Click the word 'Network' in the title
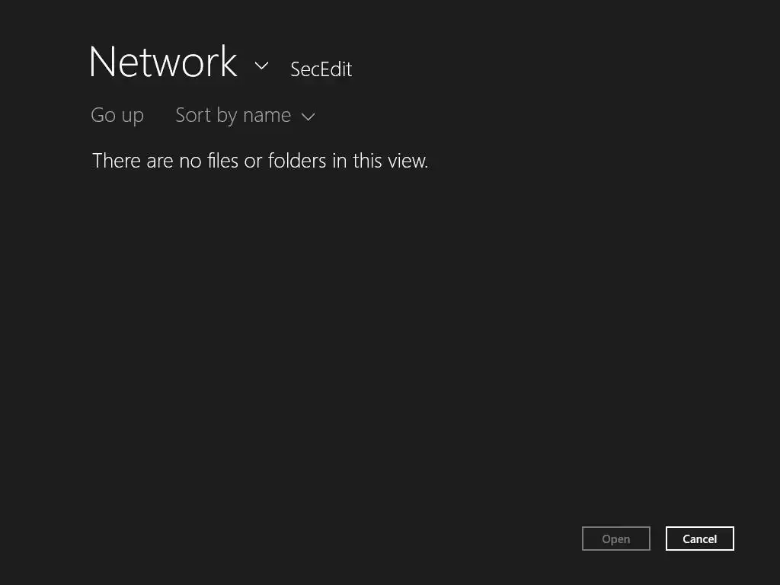The height and width of the screenshot is (585, 780). coord(163,62)
